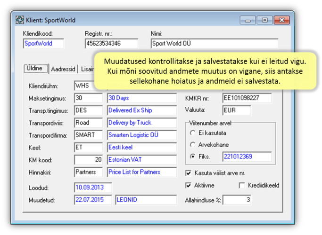Click the Keel code field ET
The height and width of the screenshot is (235, 322).
click(88, 148)
